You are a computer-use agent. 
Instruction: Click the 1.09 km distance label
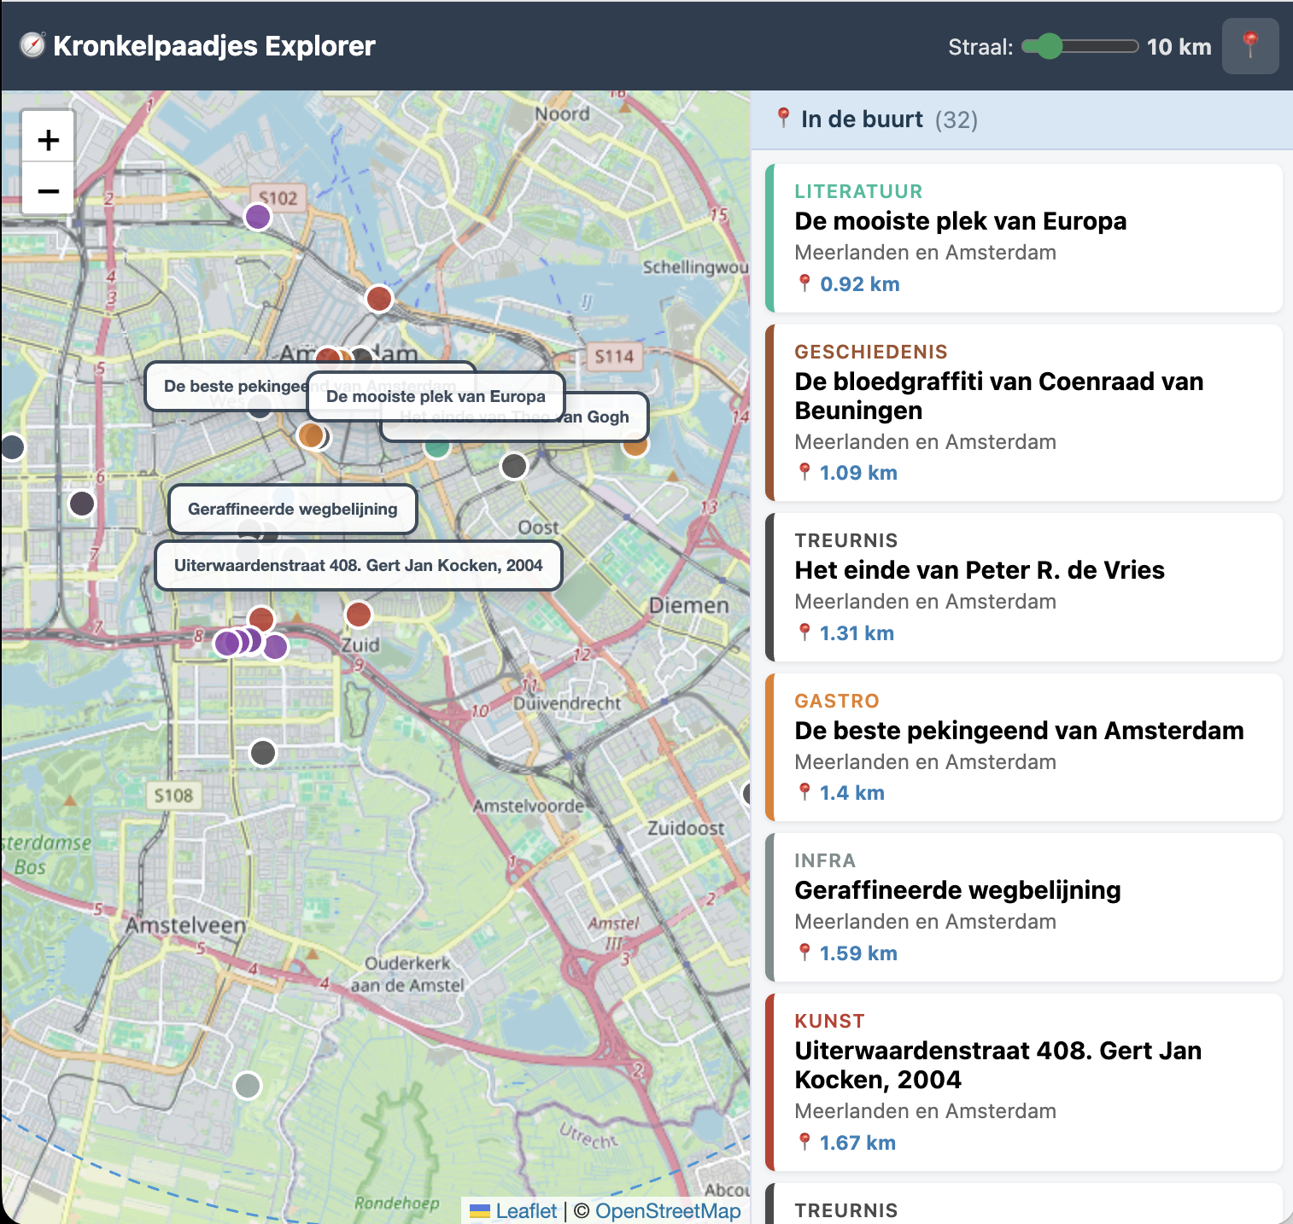858,473
